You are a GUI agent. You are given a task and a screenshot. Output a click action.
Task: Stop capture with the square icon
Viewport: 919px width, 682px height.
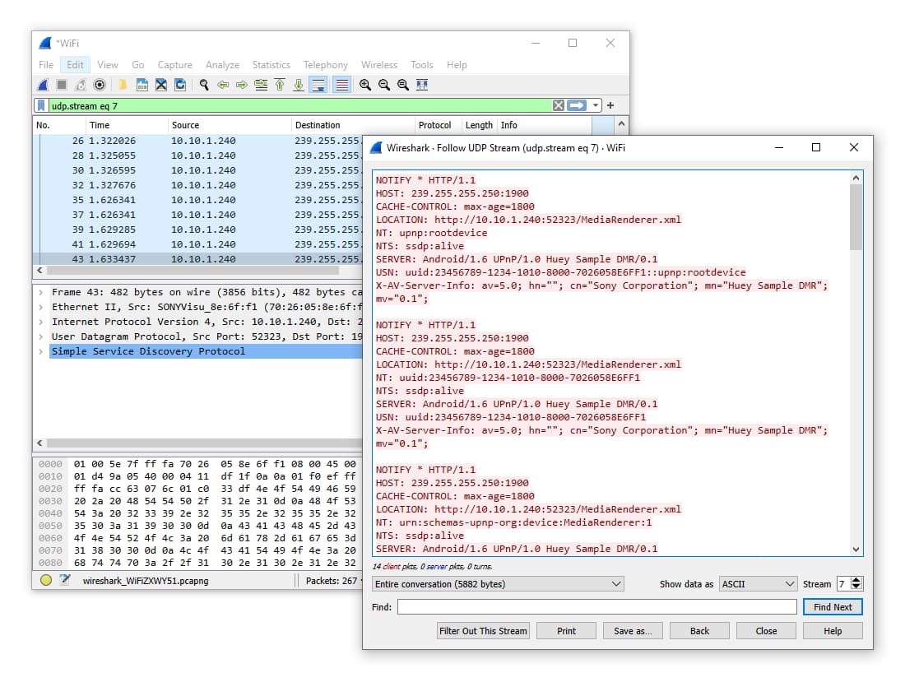62,85
